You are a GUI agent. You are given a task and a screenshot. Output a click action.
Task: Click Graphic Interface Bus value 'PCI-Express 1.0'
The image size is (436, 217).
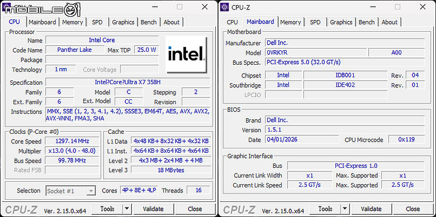[x=356, y=166]
